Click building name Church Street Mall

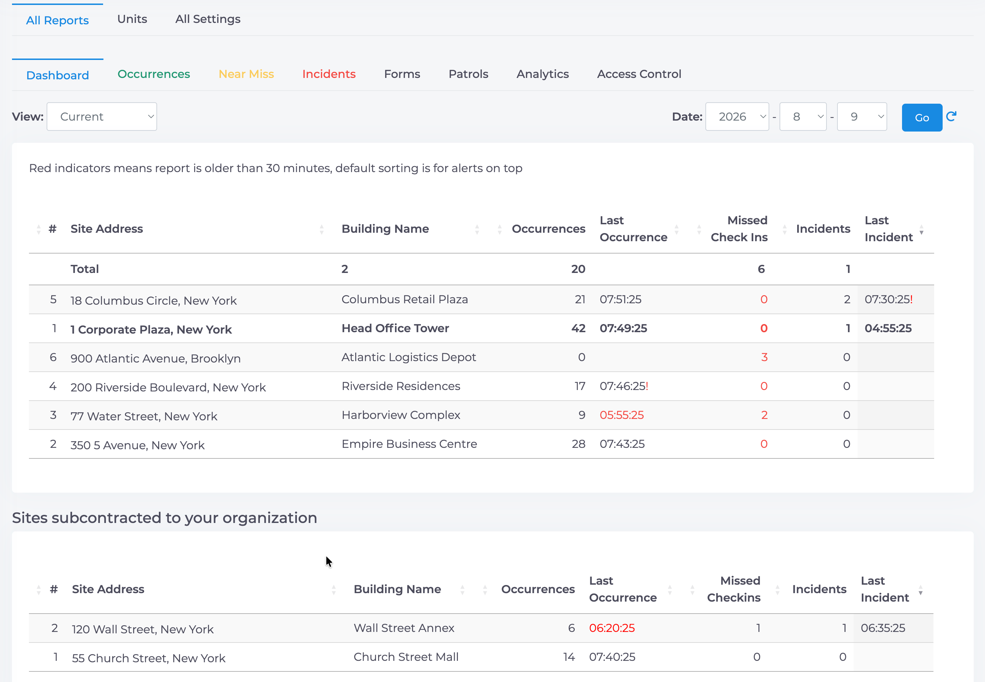click(406, 658)
